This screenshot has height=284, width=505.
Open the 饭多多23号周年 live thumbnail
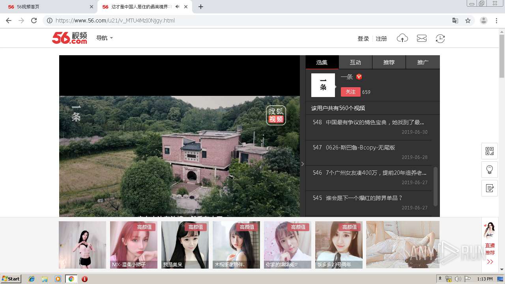(339, 245)
